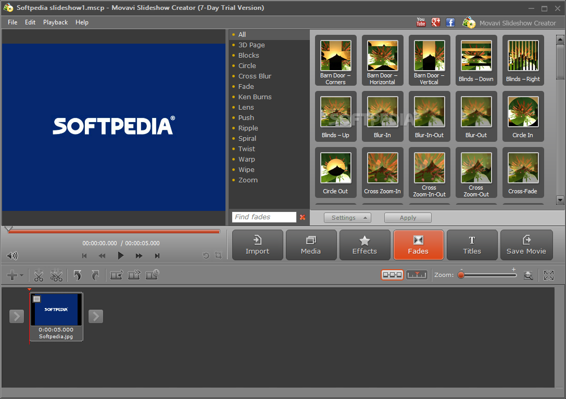Image resolution: width=566 pixels, height=399 pixels.
Task: Click the first clip options icon in toolbar
Action: point(116,275)
